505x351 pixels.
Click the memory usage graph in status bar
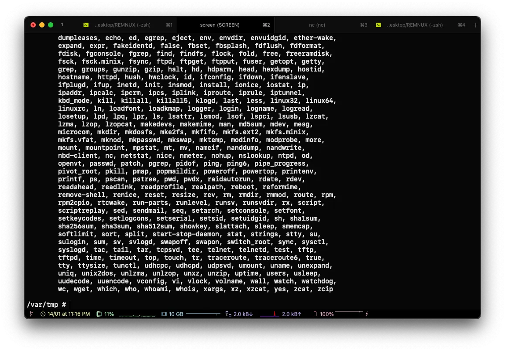tap(203, 314)
